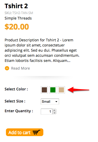
Task: Click the Add to cart button text
Action: [x=19, y=132]
